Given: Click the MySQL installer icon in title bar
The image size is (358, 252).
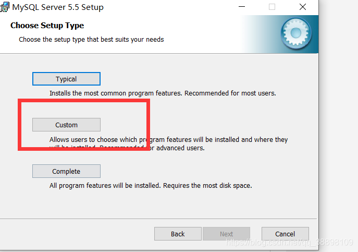Looking at the screenshot, I should (4, 7).
